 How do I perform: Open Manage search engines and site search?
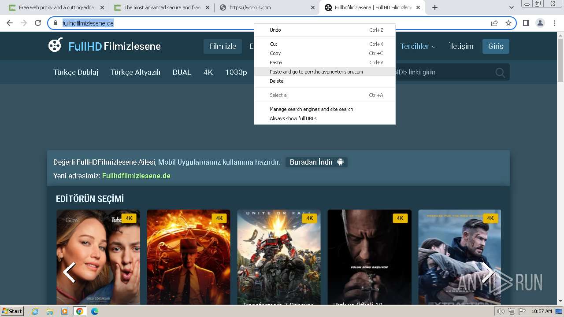325,109
